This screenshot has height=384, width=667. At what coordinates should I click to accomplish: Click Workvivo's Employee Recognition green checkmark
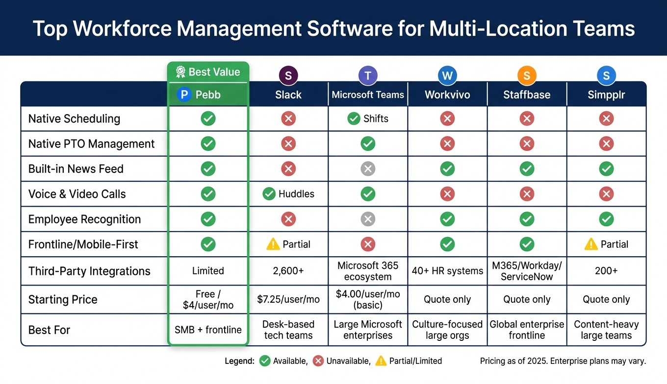(x=447, y=219)
